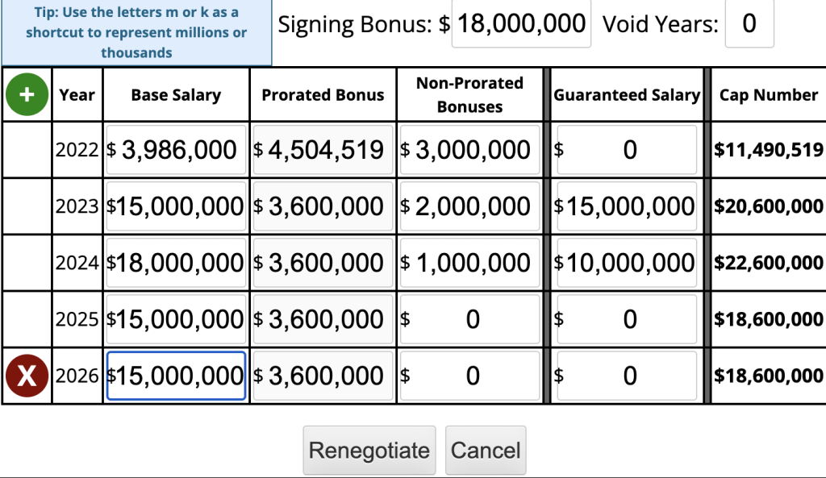Image resolution: width=826 pixels, height=478 pixels.
Task: Click the green plus add-year icon
Action: tap(27, 94)
